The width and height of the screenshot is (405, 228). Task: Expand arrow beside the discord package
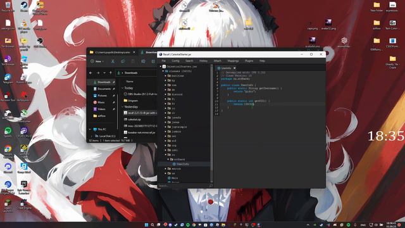[166, 94]
